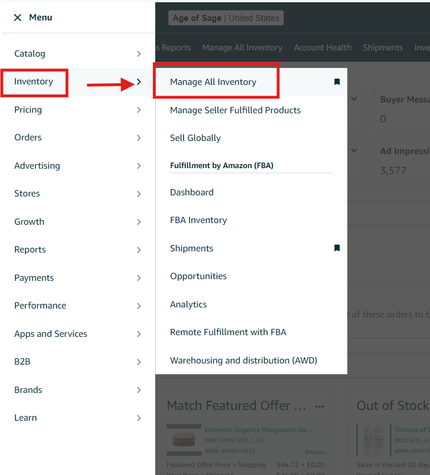Click bookmark icon beside Manage All Inventory
This screenshot has height=475, width=430.
pos(337,82)
